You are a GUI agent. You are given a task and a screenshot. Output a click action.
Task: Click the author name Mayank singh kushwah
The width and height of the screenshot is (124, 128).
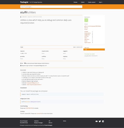(27, 66)
